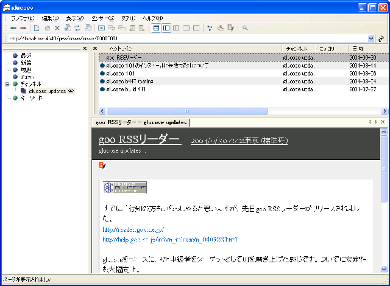
Task: Click the status bar message text
Action: pos(27,279)
